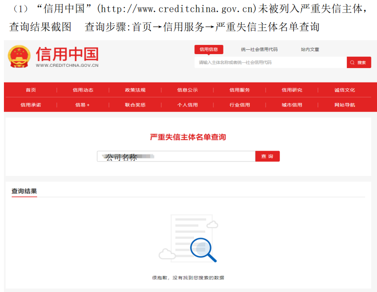Select the 站内文章 search tab
The width and height of the screenshot is (377, 292).
[310, 49]
